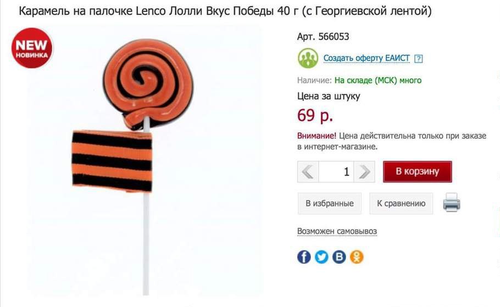Click the quantity input field
The image size is (500, 307).
pyautogui.click(x=336, y=172)
